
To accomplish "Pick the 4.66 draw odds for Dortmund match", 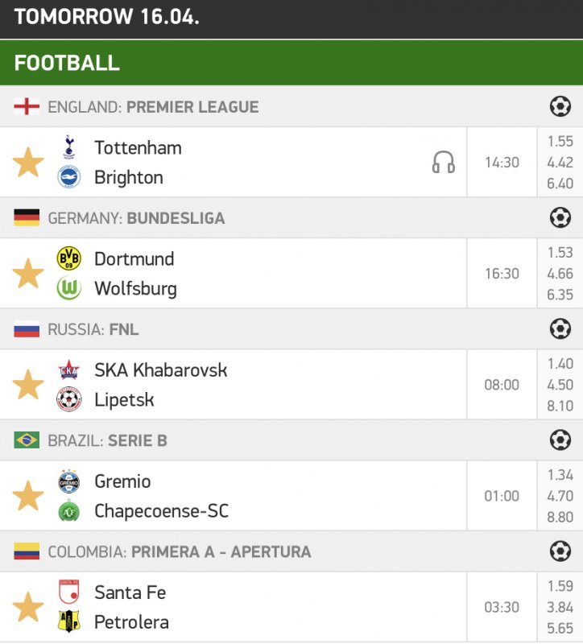I will (560, 274).
